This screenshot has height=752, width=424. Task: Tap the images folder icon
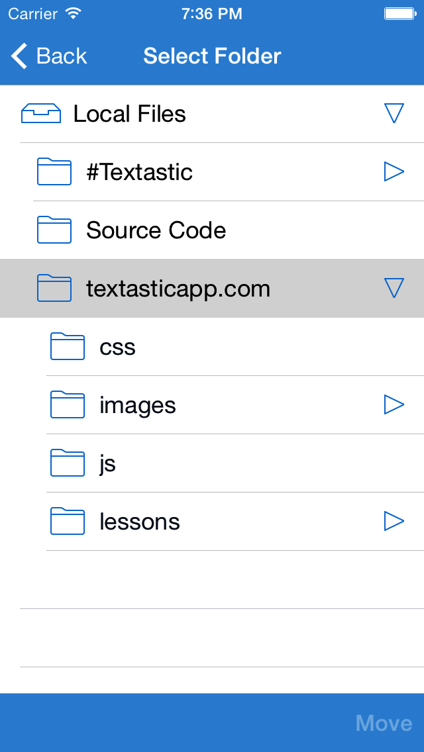point(68,405)
